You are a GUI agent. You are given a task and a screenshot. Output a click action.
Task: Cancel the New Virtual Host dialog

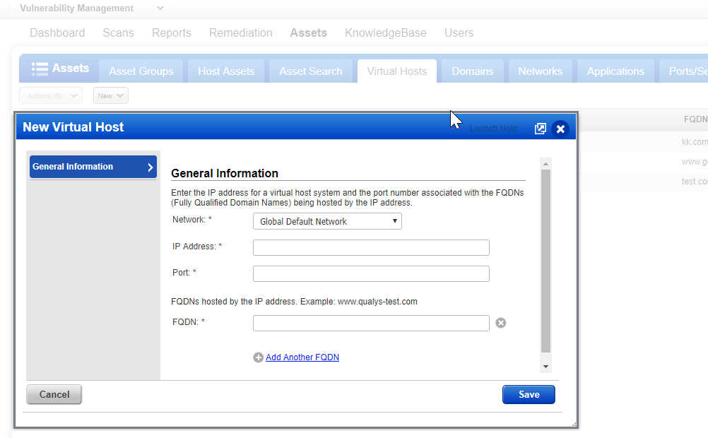[54, 394]
